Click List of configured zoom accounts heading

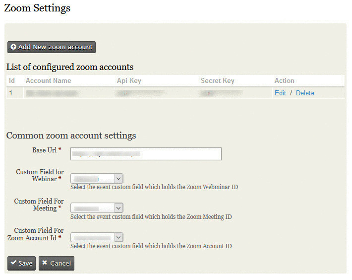coord(70,67)
